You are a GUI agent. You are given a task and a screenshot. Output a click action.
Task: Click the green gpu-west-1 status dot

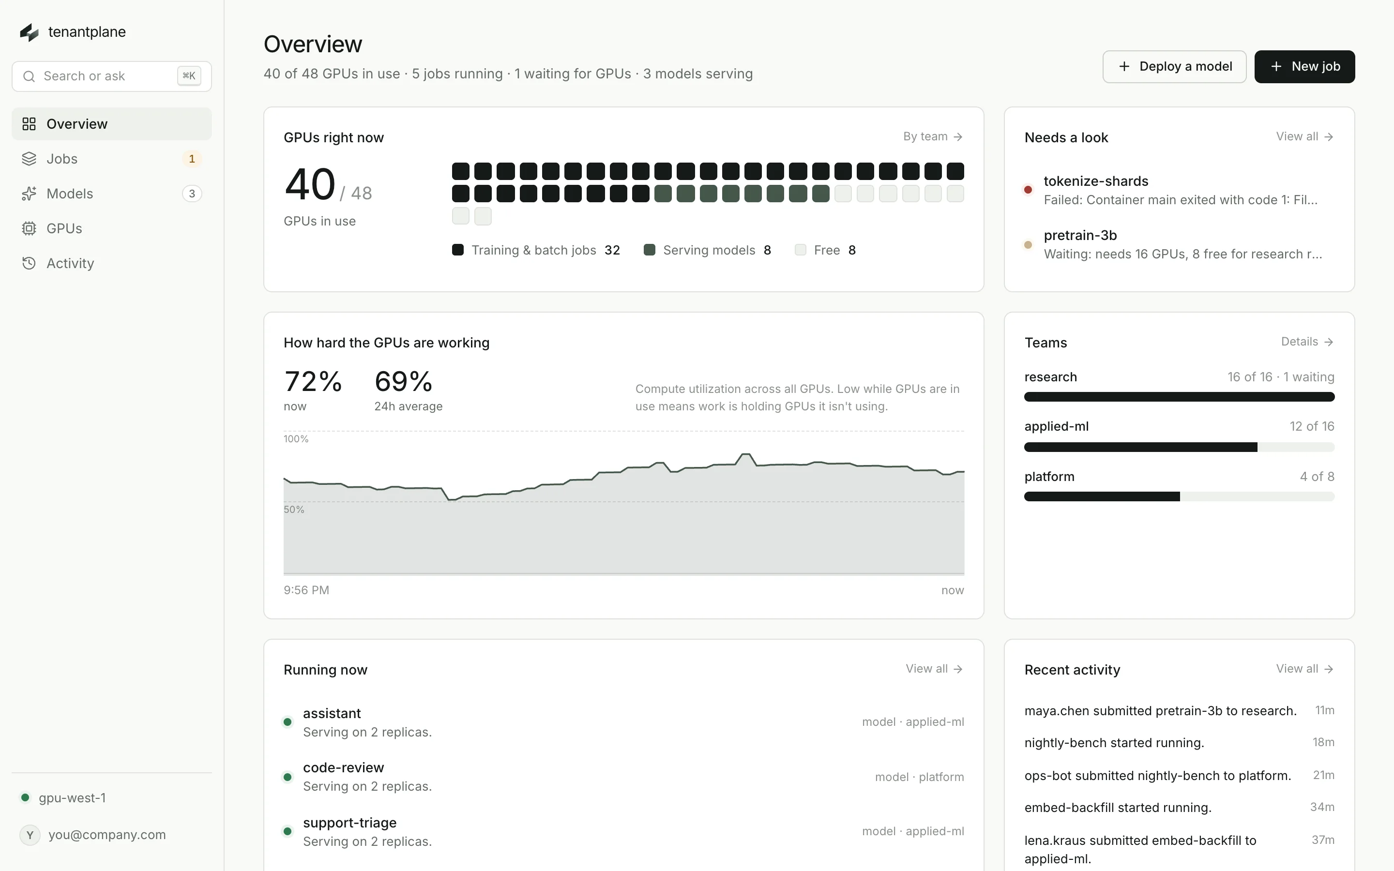click(25, 797)
